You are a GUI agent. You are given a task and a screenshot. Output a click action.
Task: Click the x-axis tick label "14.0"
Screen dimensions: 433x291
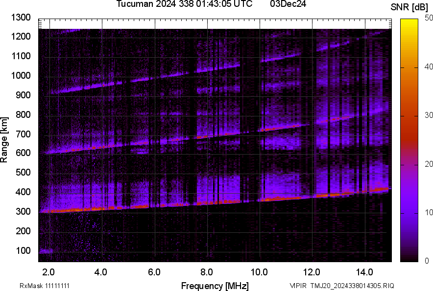point(365,271)
